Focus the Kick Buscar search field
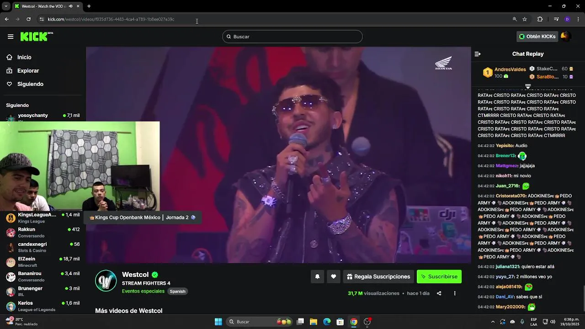Screen dimensions: 585x329 click(292, 37)
